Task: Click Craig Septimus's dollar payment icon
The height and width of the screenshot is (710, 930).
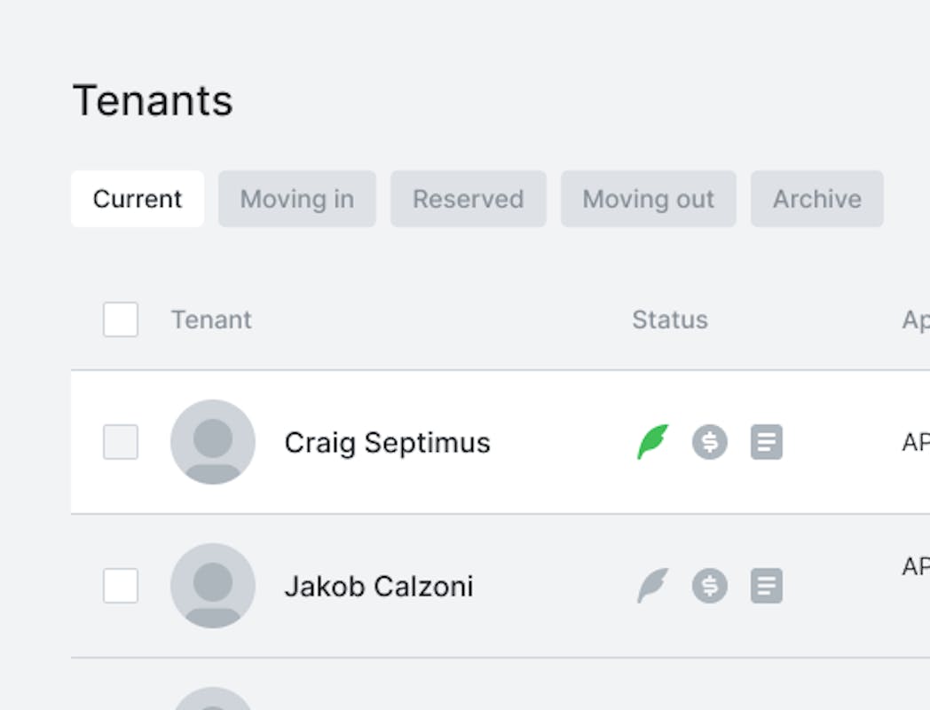Action: click(710, 442)
